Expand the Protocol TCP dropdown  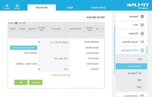pyautogui.click(x=54, y=69)
